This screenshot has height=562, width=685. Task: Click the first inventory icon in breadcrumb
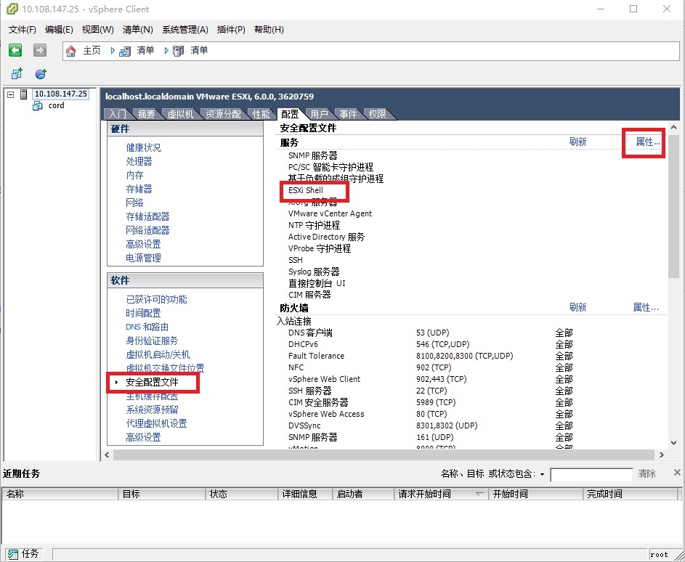point(125,51)
